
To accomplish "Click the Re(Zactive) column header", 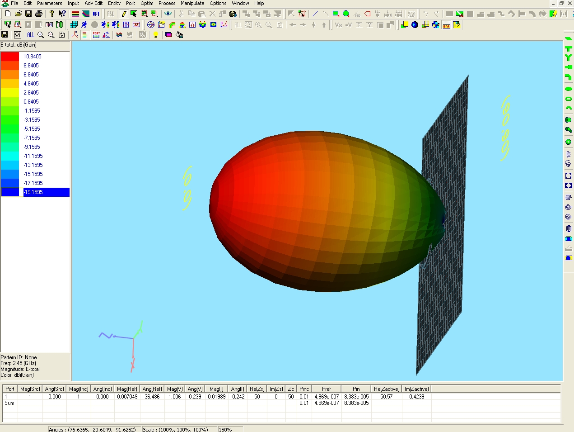I will (x=386, y=389).
